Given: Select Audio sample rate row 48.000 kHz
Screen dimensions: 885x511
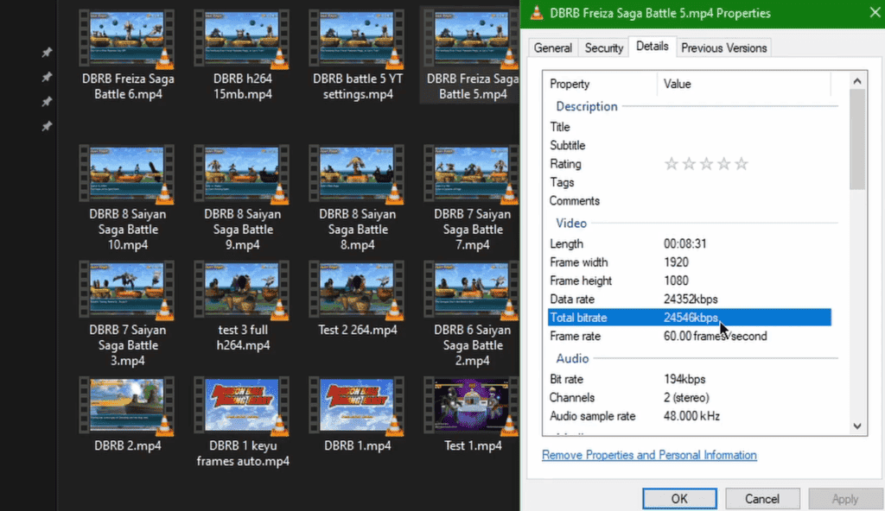Looking at the screenshot, I should 689,416.
